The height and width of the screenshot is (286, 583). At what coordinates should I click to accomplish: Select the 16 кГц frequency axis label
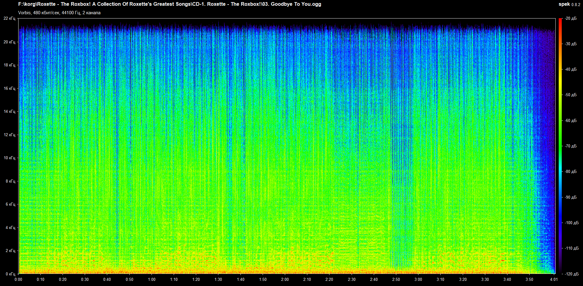pos(9,88)
